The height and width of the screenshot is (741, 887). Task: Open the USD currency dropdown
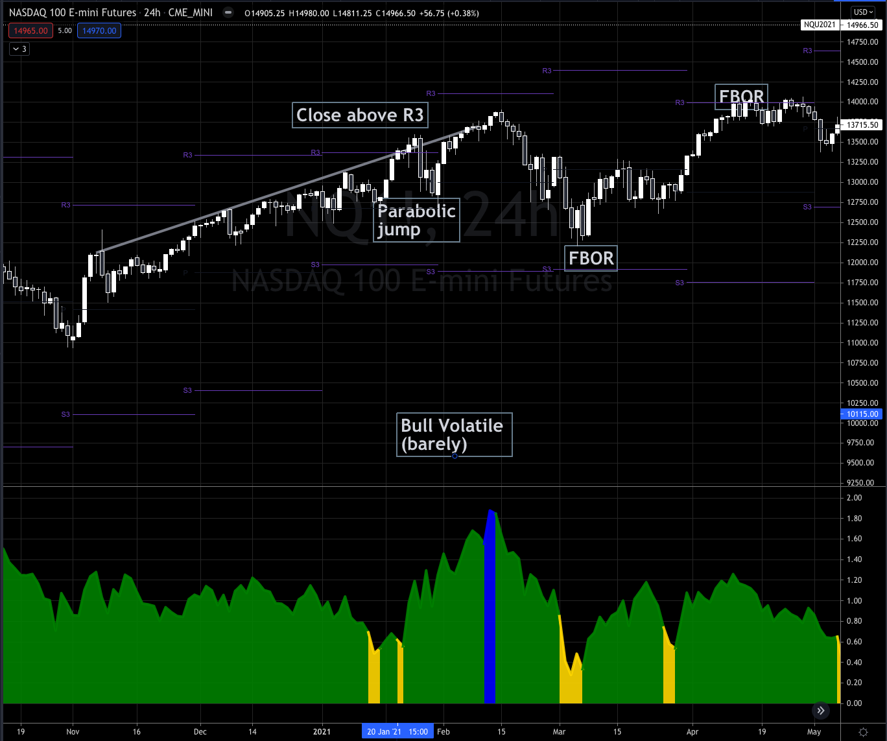[x=862, y=12]
